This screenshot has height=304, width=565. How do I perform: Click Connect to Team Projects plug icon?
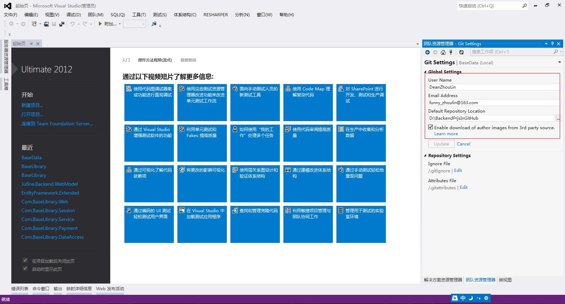pos(451,52)
